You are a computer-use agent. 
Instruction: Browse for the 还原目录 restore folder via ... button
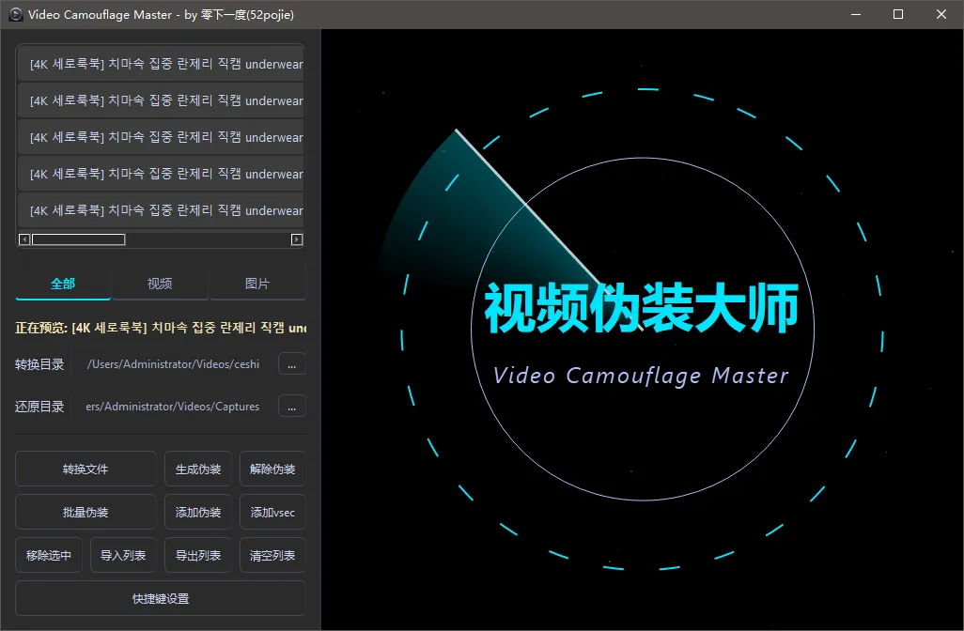pos(291,406)
